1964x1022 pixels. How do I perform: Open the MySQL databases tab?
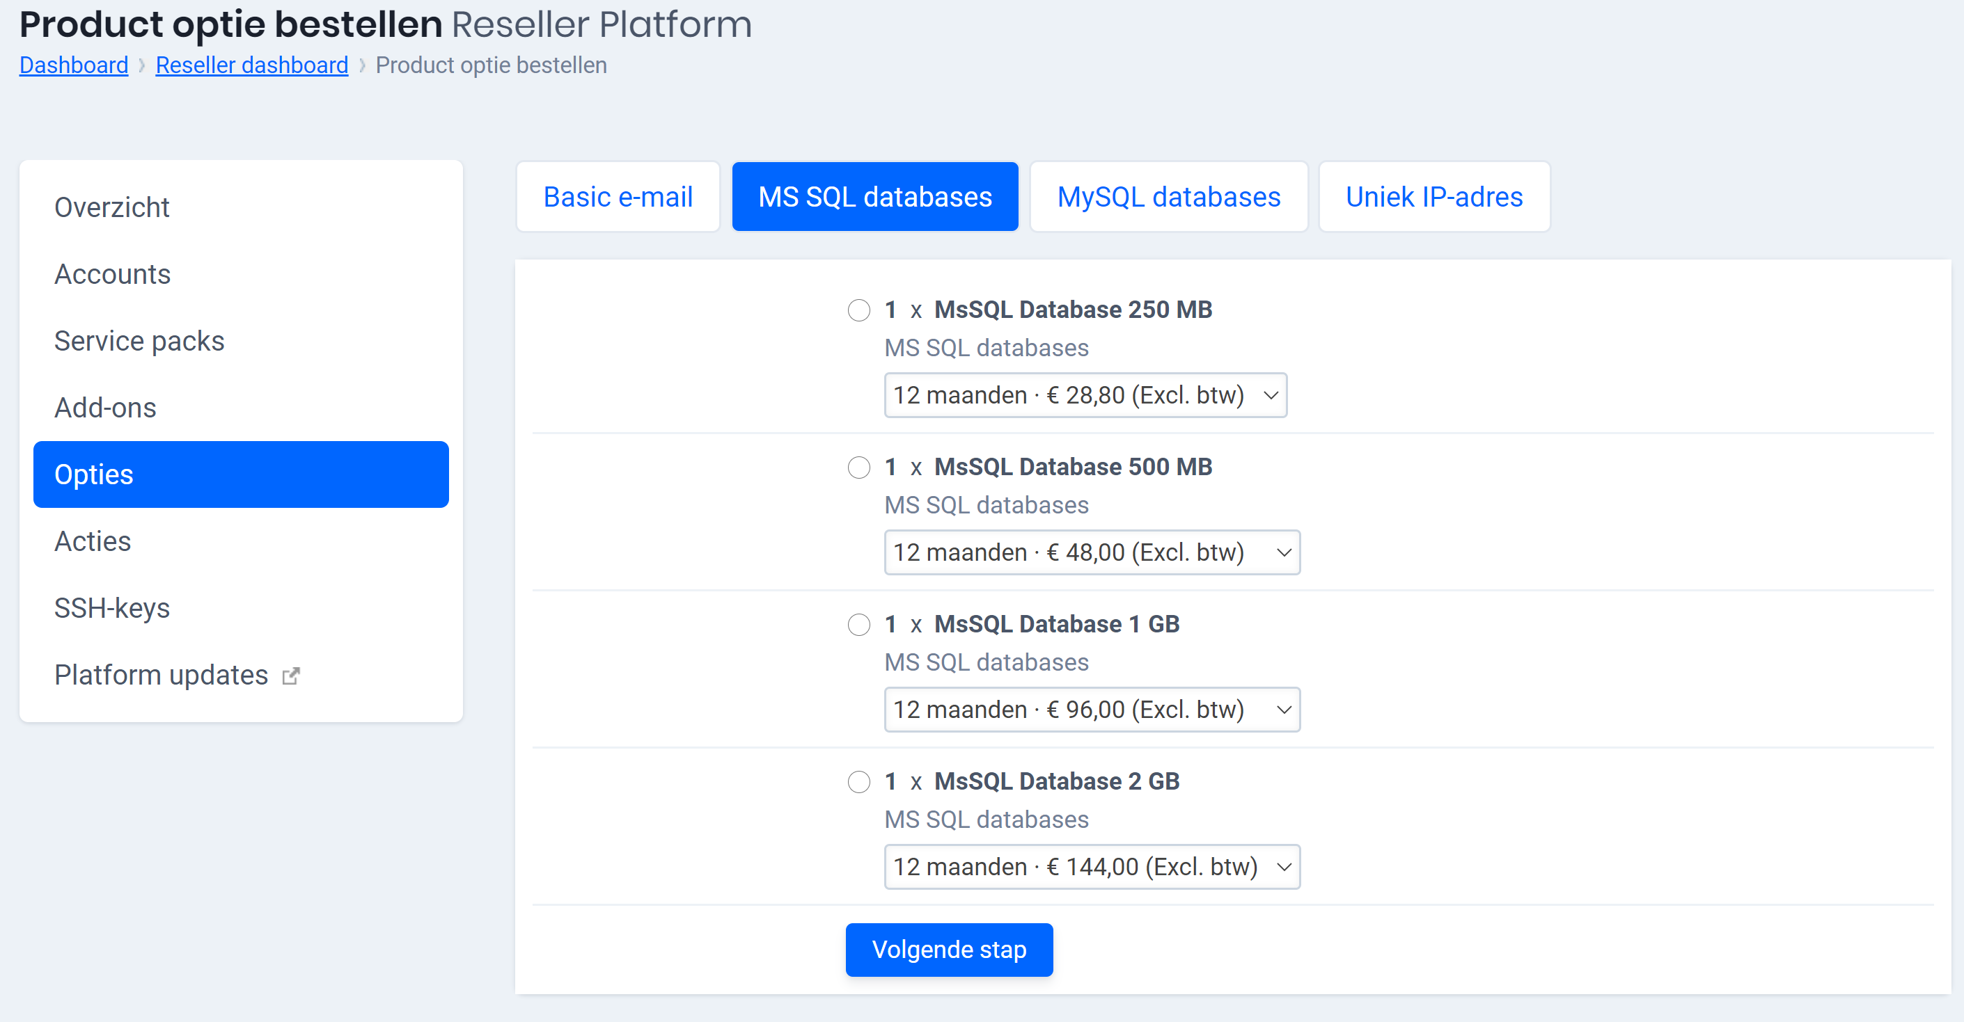[x=1168, y=198]
